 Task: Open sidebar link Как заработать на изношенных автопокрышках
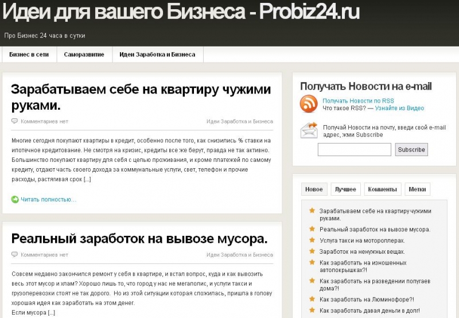pyautogui.click(x=363, y=266)
